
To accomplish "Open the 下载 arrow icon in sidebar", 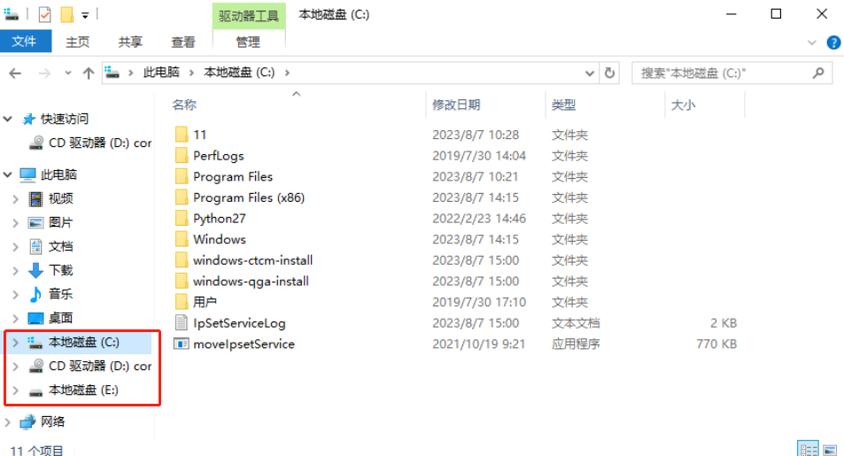I will pyautogui.click(x=35, y=270).
